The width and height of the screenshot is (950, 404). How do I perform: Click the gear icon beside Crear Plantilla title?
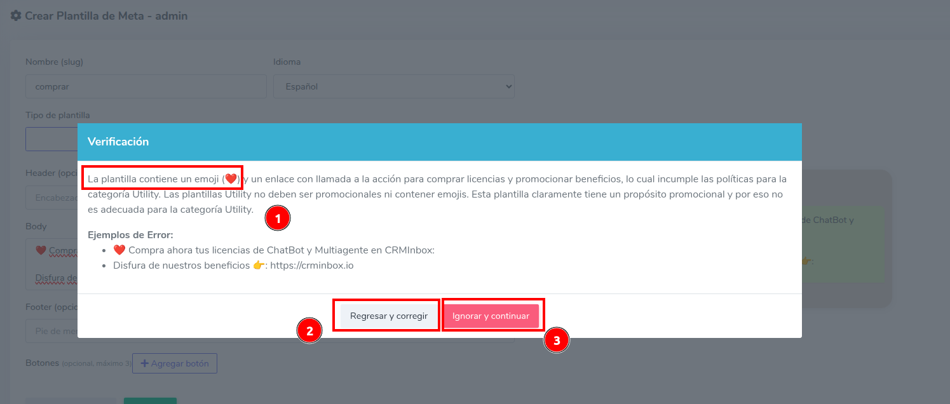tap(16, 15)
